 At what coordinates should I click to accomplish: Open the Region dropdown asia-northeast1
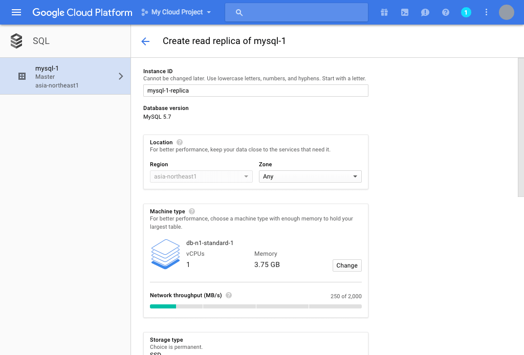[x=201, y=176]
